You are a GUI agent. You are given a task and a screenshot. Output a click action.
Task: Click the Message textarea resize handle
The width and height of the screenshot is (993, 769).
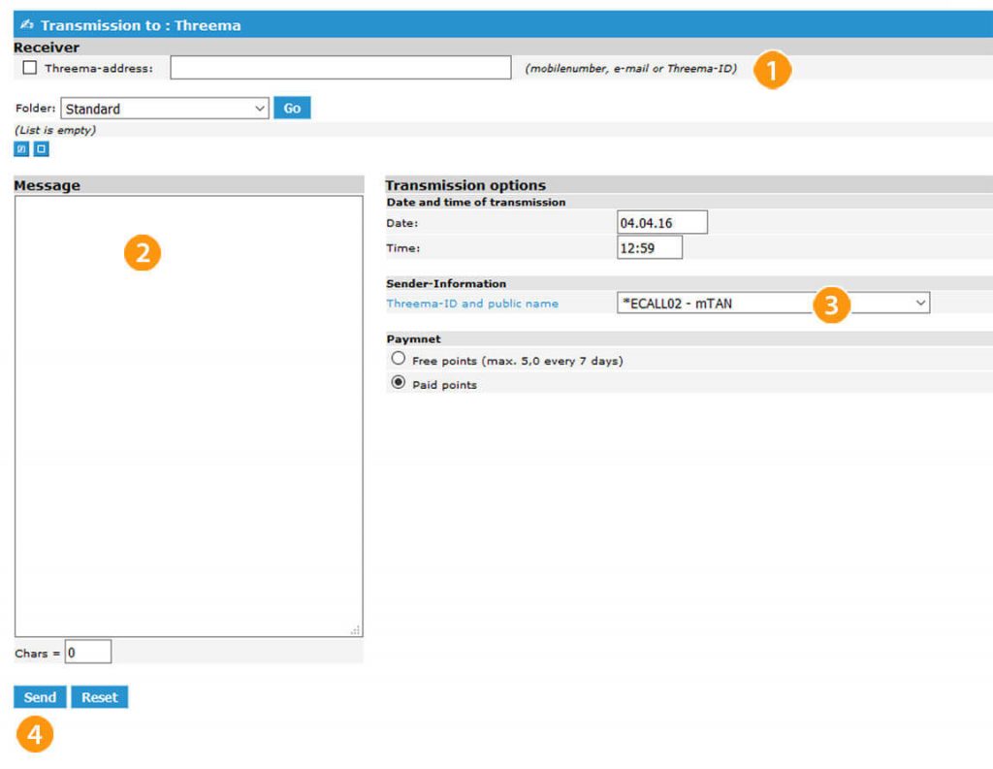tap(355, 629)
